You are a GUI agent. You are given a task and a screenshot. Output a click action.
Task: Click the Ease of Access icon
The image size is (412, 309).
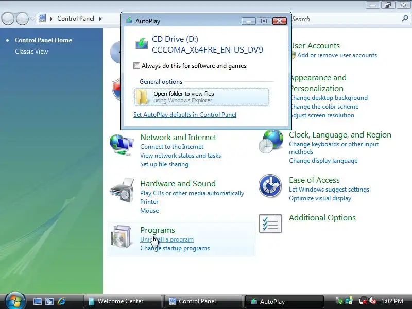pyautogui.click(x=270, y=186)
